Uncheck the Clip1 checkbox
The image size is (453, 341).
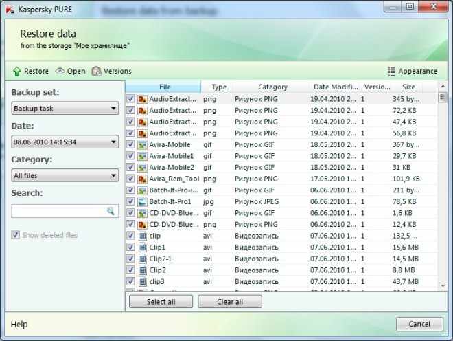point(130,247)
